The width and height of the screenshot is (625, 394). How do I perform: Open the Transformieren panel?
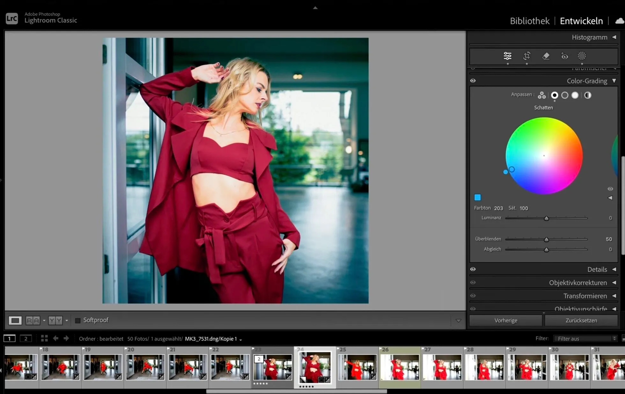pos(585,296)
